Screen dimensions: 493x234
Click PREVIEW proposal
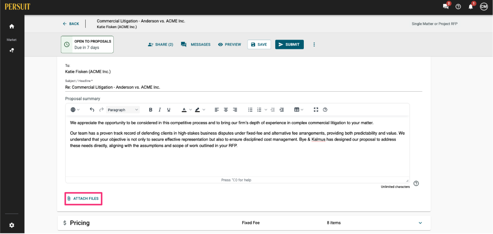(230, 44)
